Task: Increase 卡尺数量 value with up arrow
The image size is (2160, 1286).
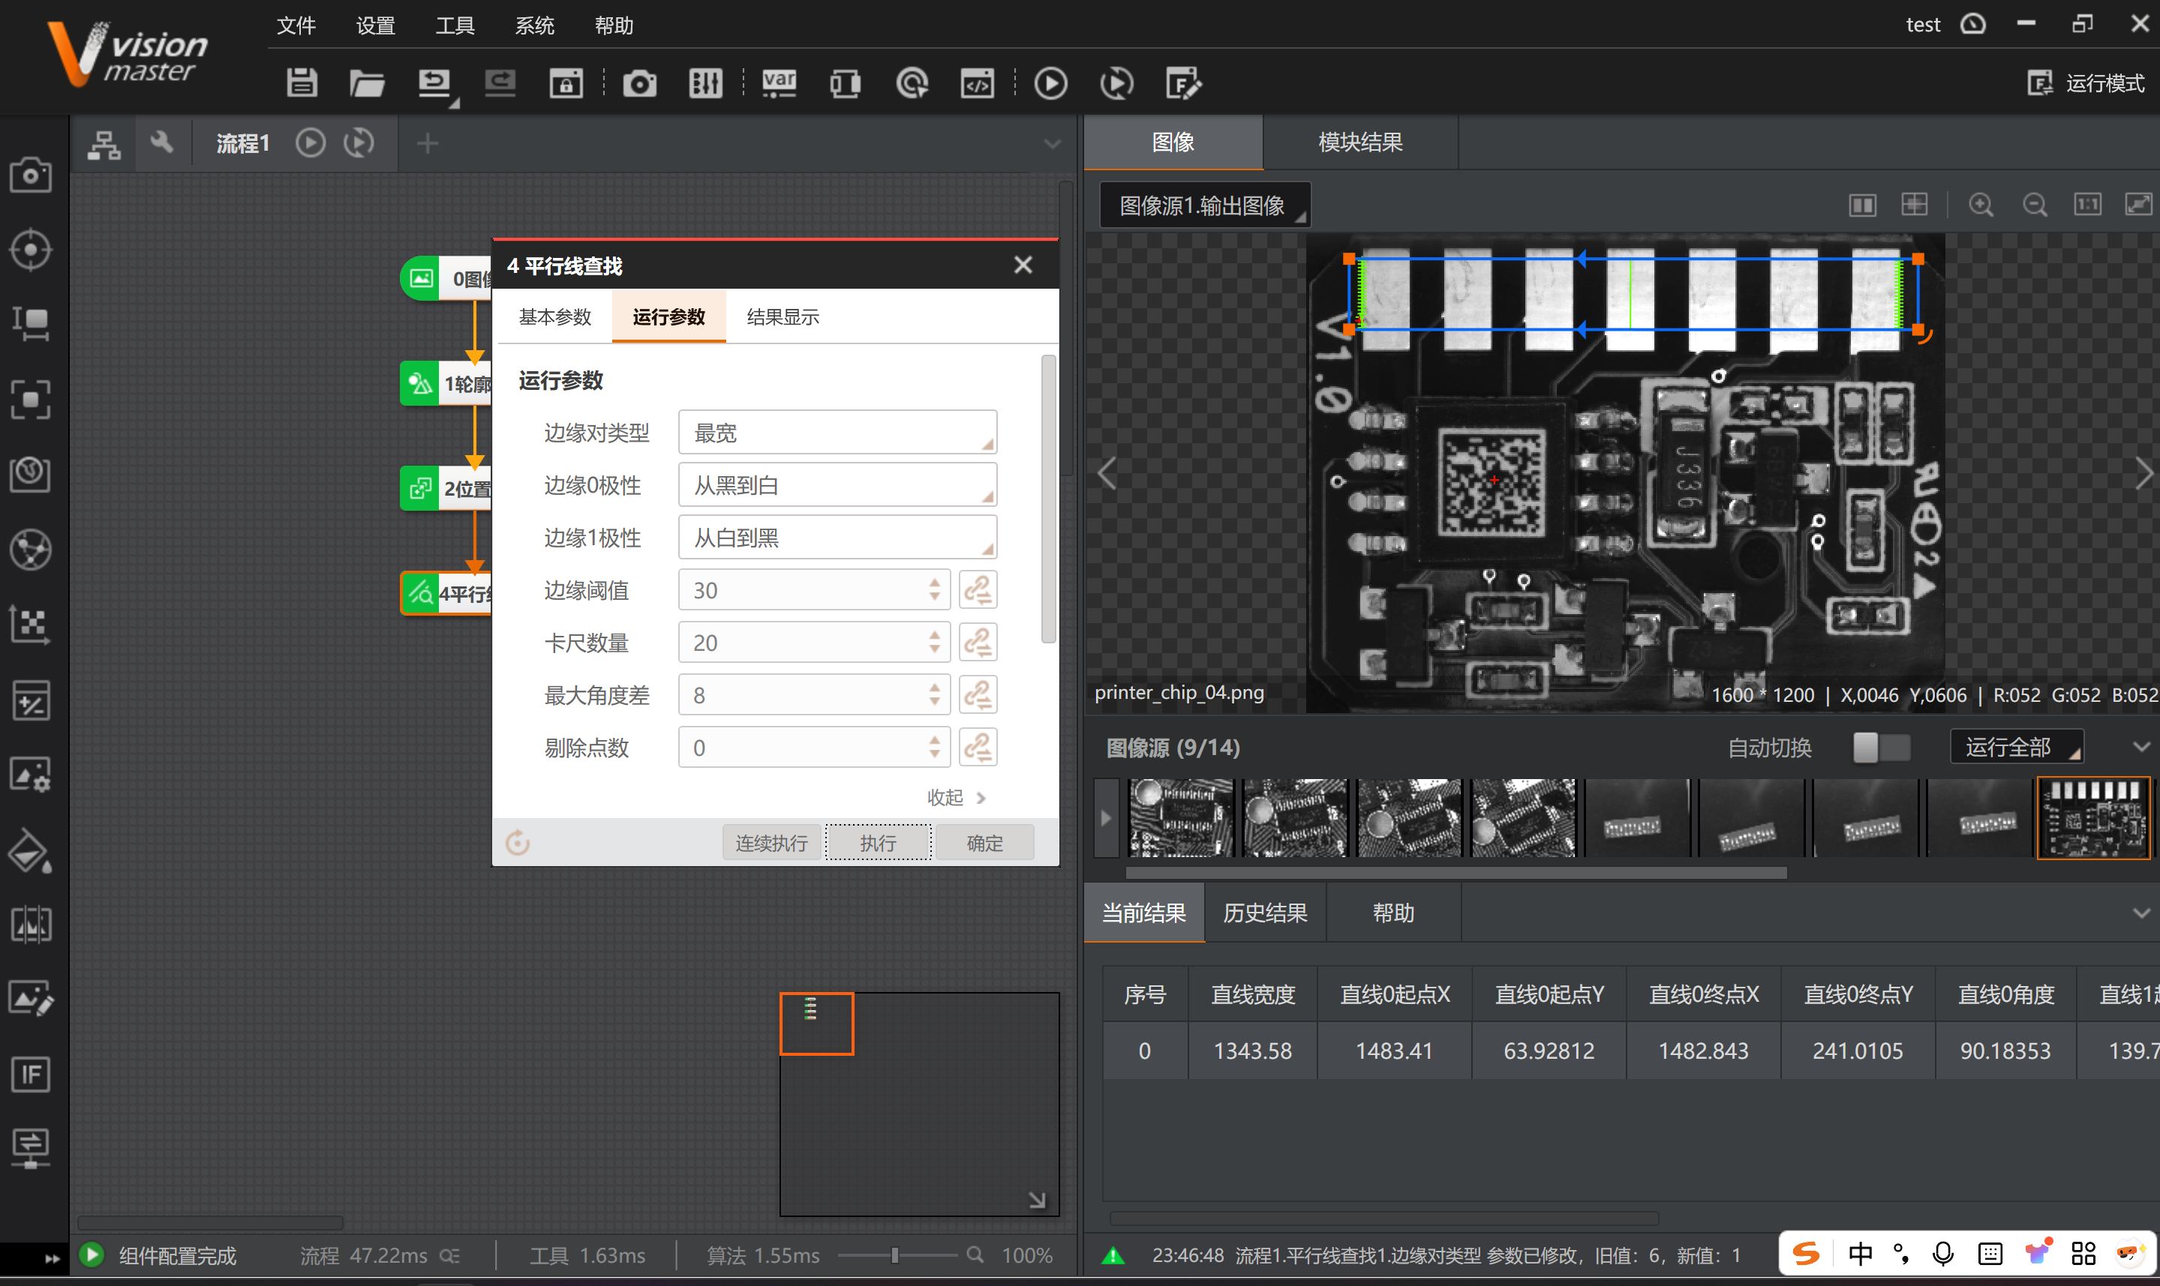Action: coord(934,635)
